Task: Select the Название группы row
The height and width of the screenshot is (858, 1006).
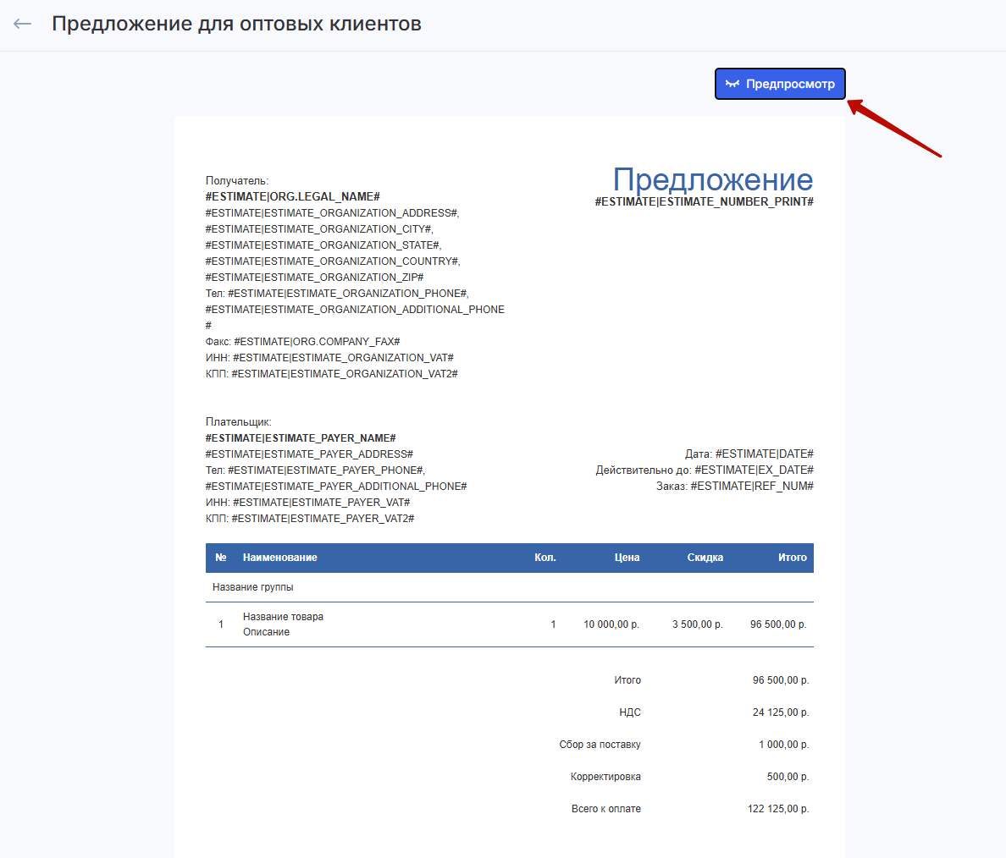Action: tap(253, 587)
